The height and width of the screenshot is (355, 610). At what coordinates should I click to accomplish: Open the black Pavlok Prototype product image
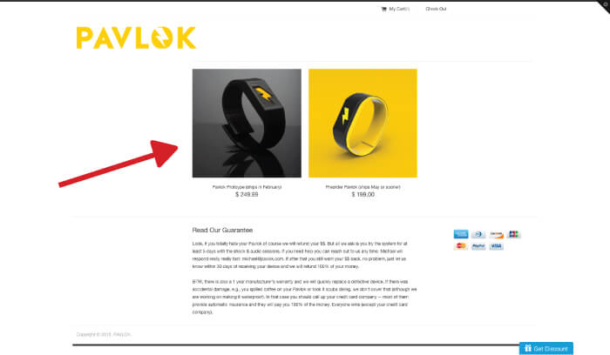click(x=247, y=124)
